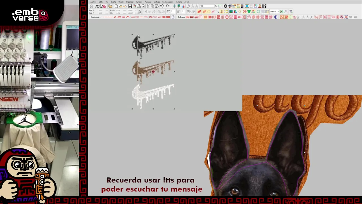This screenshot has height=204, width=362.
Task: Click proportional lock icon next to dimensions
Action: (139, 11)
